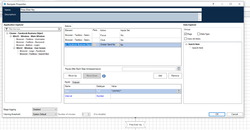Screen dimensions: 250x130
Task: Check the View All Items checkbox
Action: (186, 39)
